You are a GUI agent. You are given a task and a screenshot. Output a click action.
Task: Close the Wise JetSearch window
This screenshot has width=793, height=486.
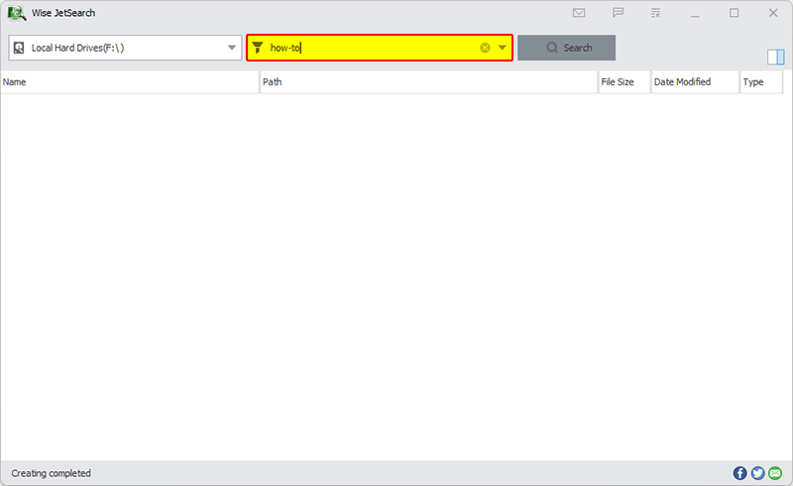click(773, 13)
